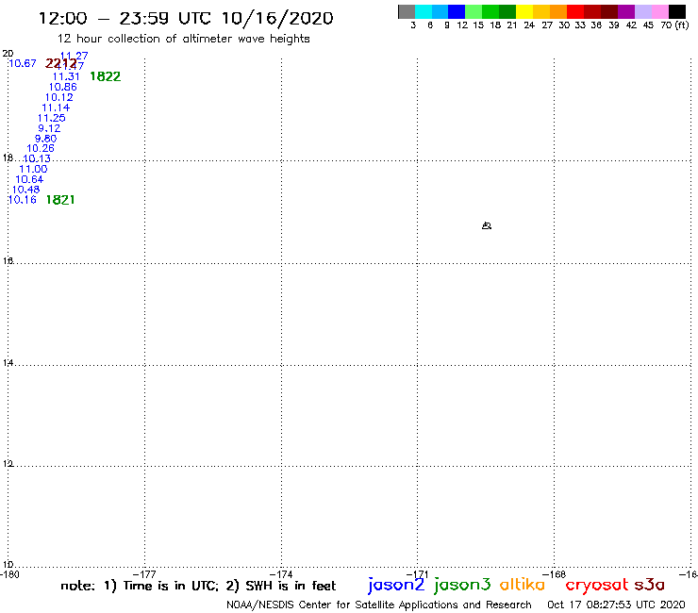Click the wave height value 11.14
This screenshot has height=613, width=698.
[x=56, y=108]
